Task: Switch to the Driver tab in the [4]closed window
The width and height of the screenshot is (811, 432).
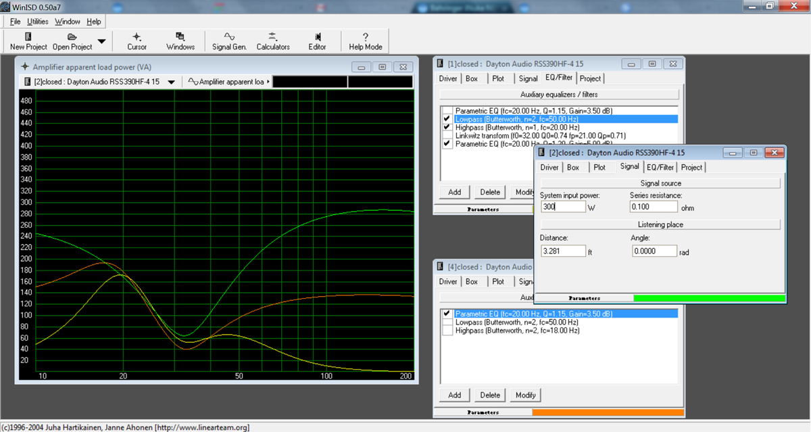Action: click(448, 282)
